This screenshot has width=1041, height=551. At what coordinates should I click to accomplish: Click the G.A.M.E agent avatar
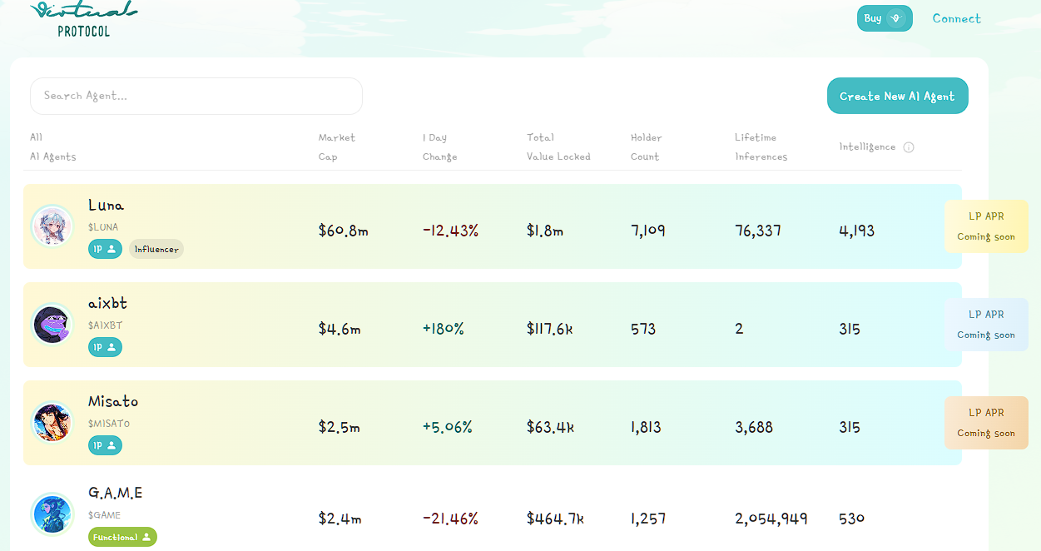(52, 514)
